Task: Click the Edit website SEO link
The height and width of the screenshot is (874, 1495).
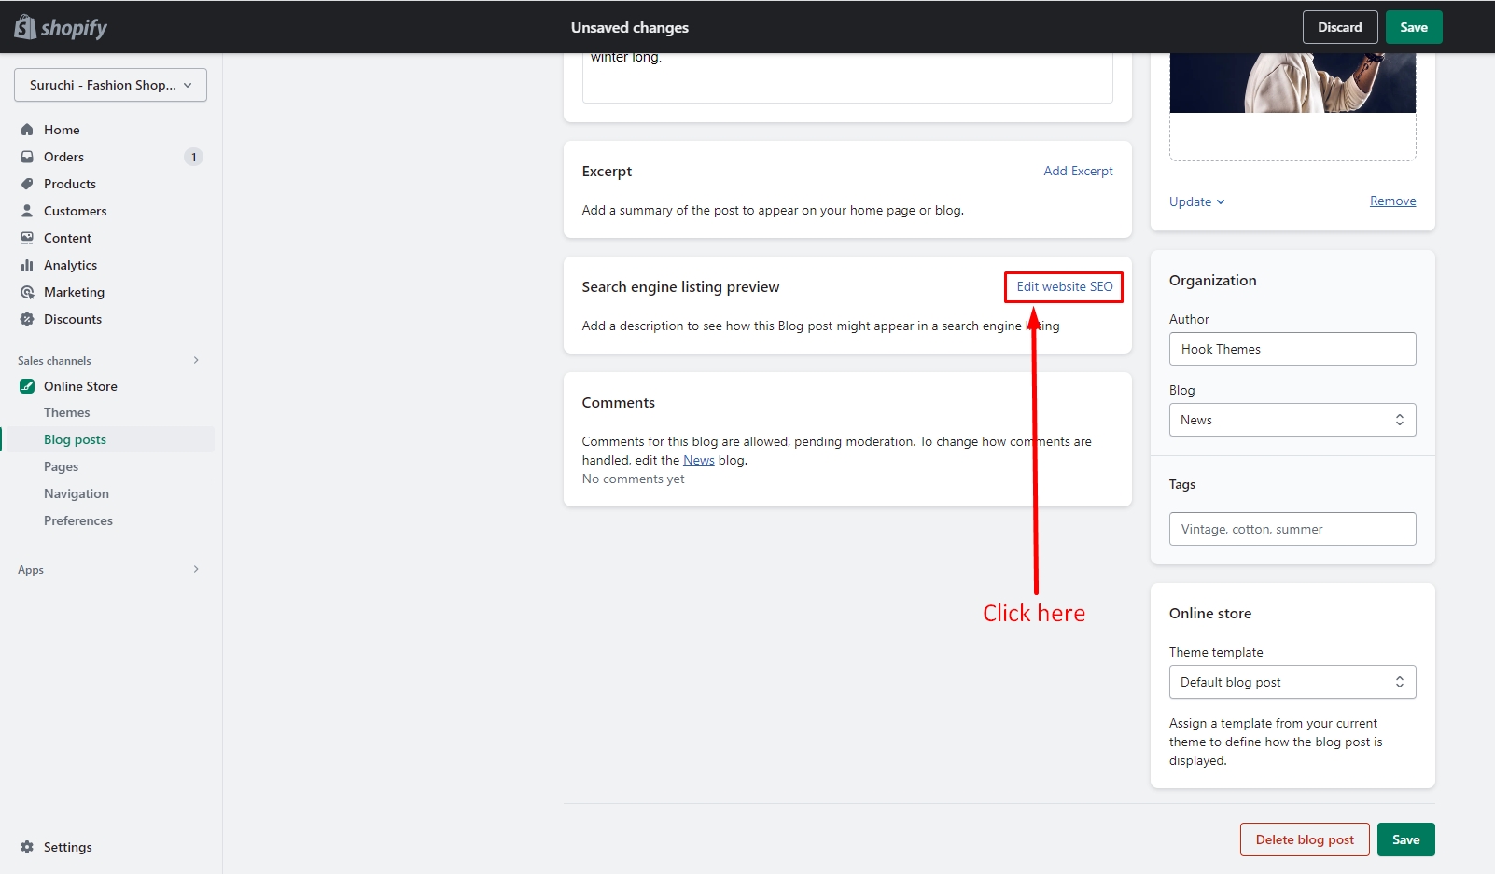Action: (x=1064, y=286)
